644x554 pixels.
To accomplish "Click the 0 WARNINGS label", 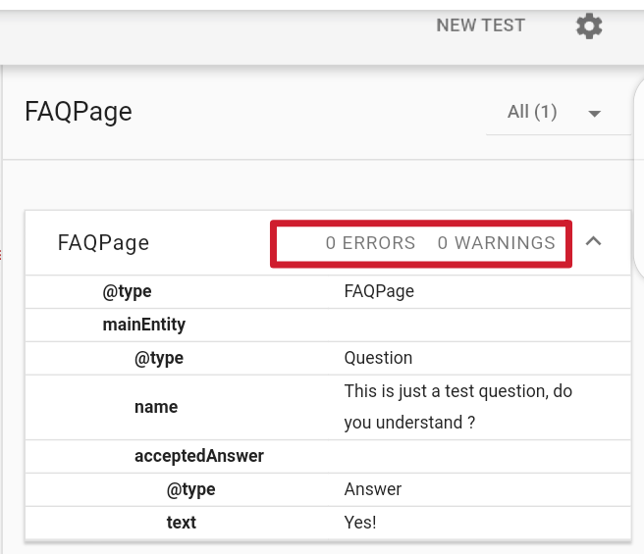I will [496, 243].
